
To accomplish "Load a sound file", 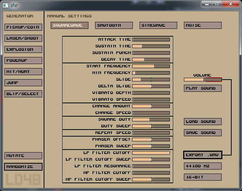I will coord(203,122).
